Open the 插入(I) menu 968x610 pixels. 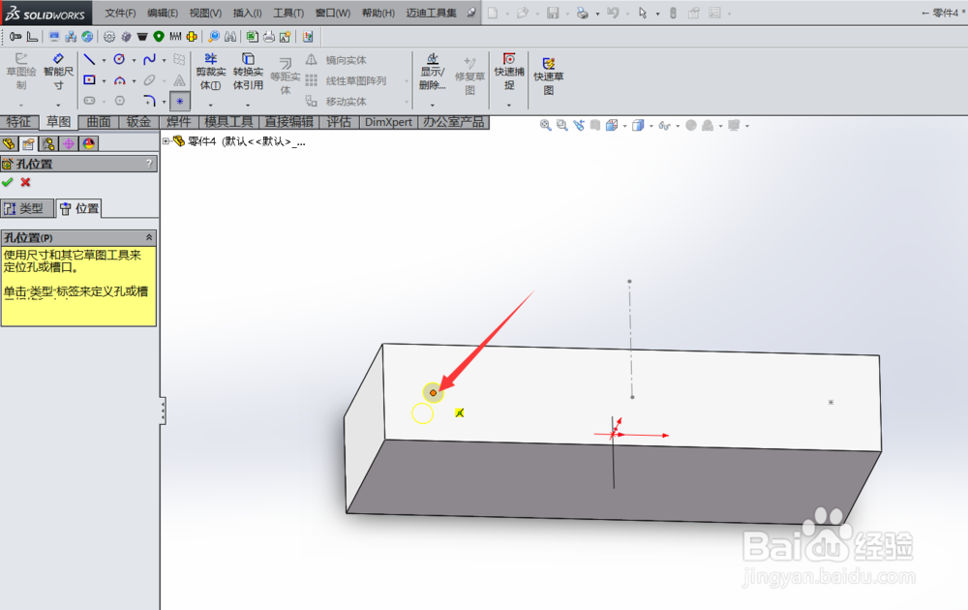(247, 13)
